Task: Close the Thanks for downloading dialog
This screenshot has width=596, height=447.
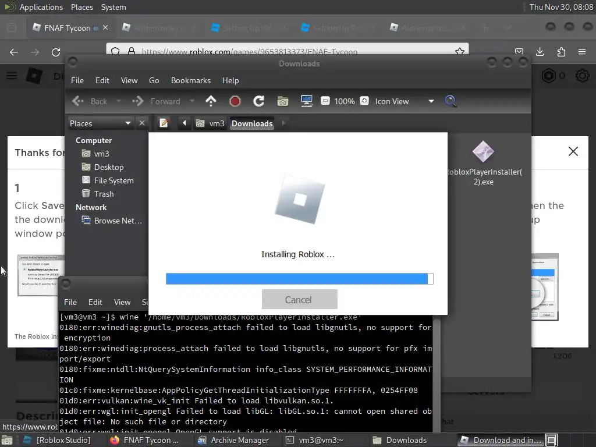Action: [573, 151]
